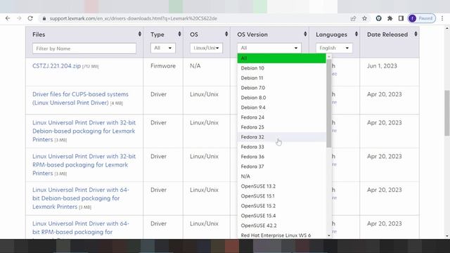Sort table by OS column
Screen dimensions: 450x253
click(x=226, y=34)
